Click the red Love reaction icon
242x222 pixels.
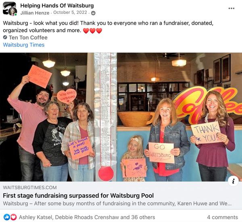pos(13,217)
